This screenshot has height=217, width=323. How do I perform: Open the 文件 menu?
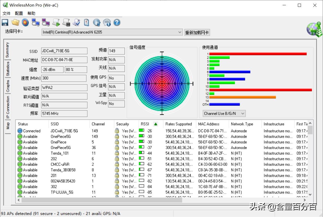point(7,13)
